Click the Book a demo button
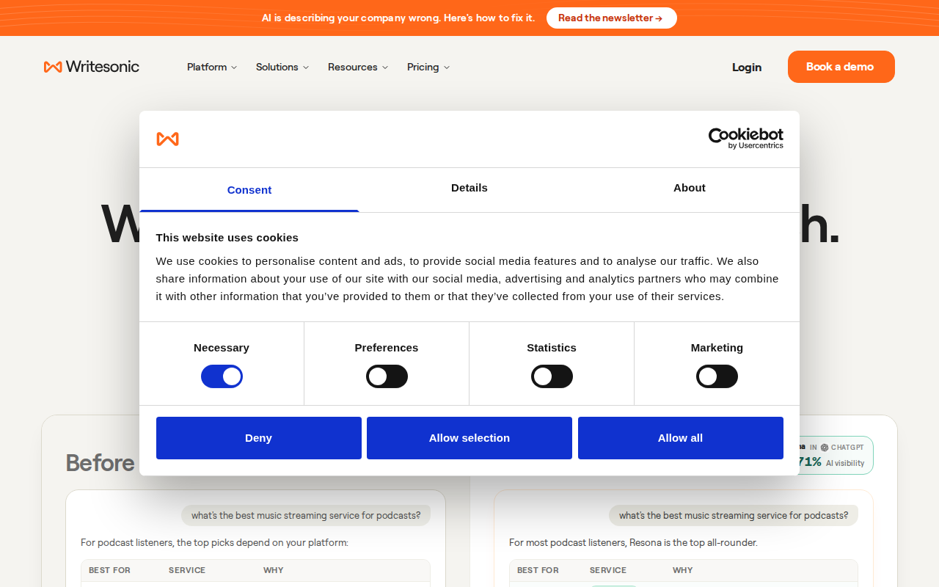 [841, 67]
